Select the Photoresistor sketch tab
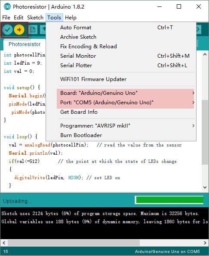 coord(25,44)
